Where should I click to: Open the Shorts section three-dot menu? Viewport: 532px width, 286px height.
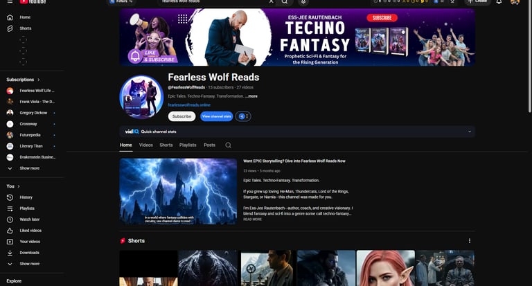470,241
